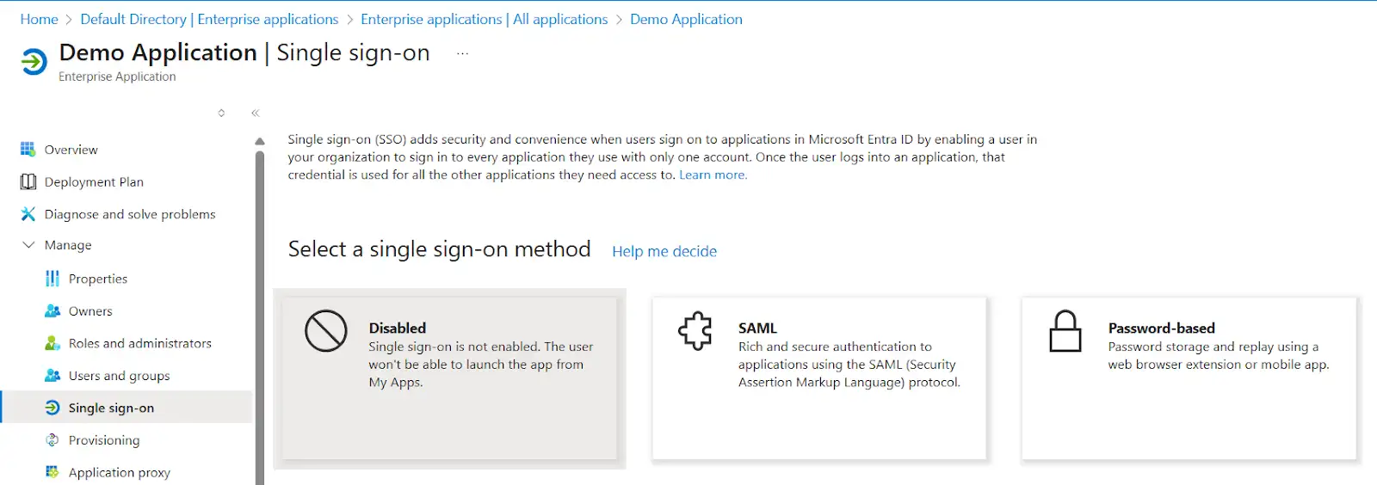Click the Demo Application single sign-on header icon
Viewport: 1377px width, 485px height.
point(34,62)
